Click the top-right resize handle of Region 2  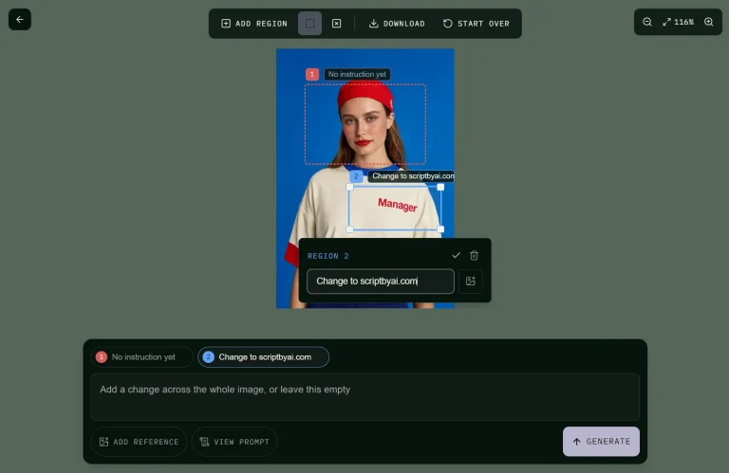pyautogui.click(x=440, y=187)
